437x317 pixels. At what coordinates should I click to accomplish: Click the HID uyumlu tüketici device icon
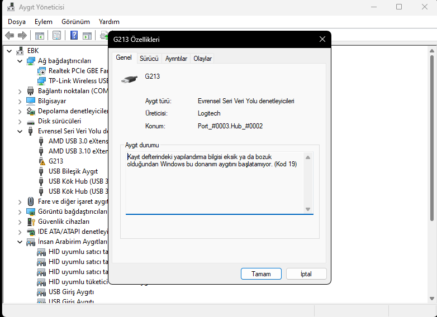pyautogui.click(x=41, y=282)
